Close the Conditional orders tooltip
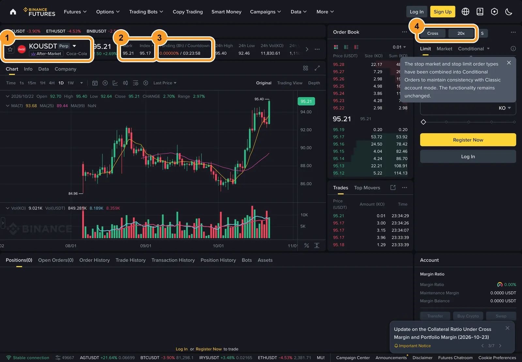The image size is (522, 362). click(509, 63)
